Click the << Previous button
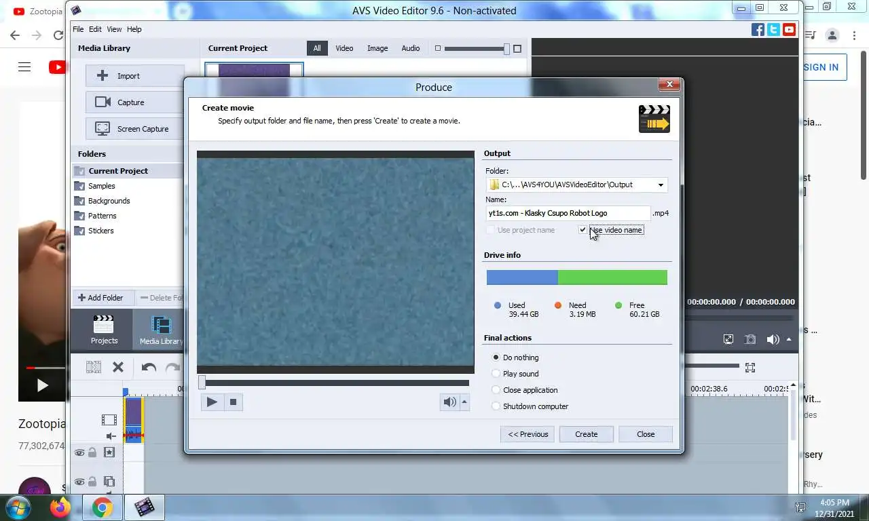Viewport: 869px width, 521px height. [x=528, y=434]
